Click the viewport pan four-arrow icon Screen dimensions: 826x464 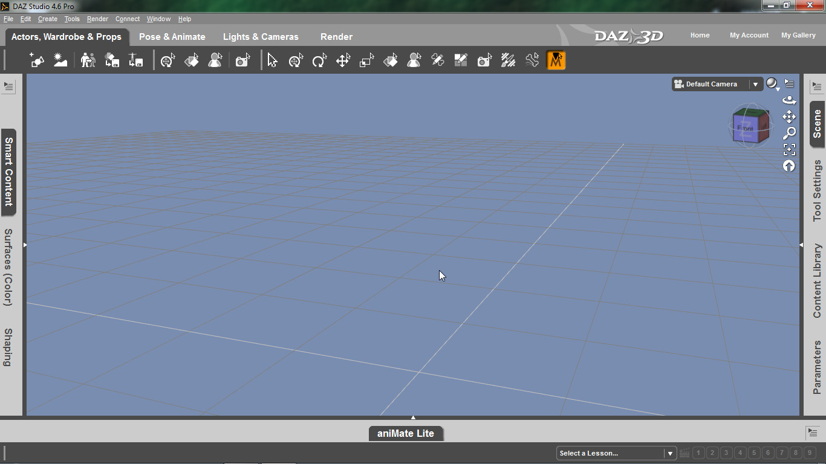[789, 117]
